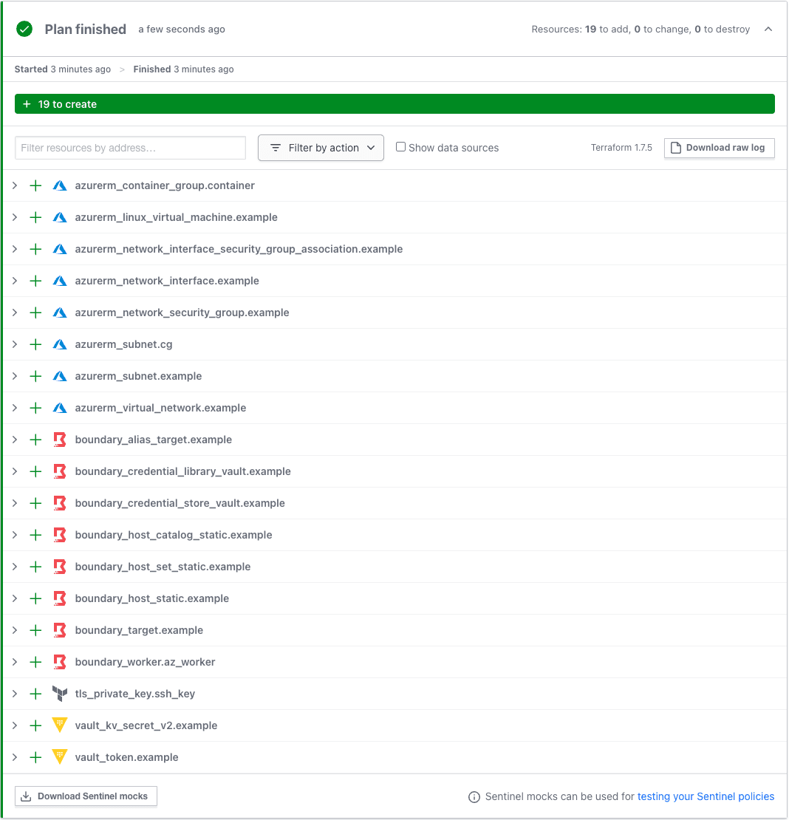Open the Filter by action dropdown
Image resolution: width=789 pixels, height=820 pixels.
click(x=321, y=148)
